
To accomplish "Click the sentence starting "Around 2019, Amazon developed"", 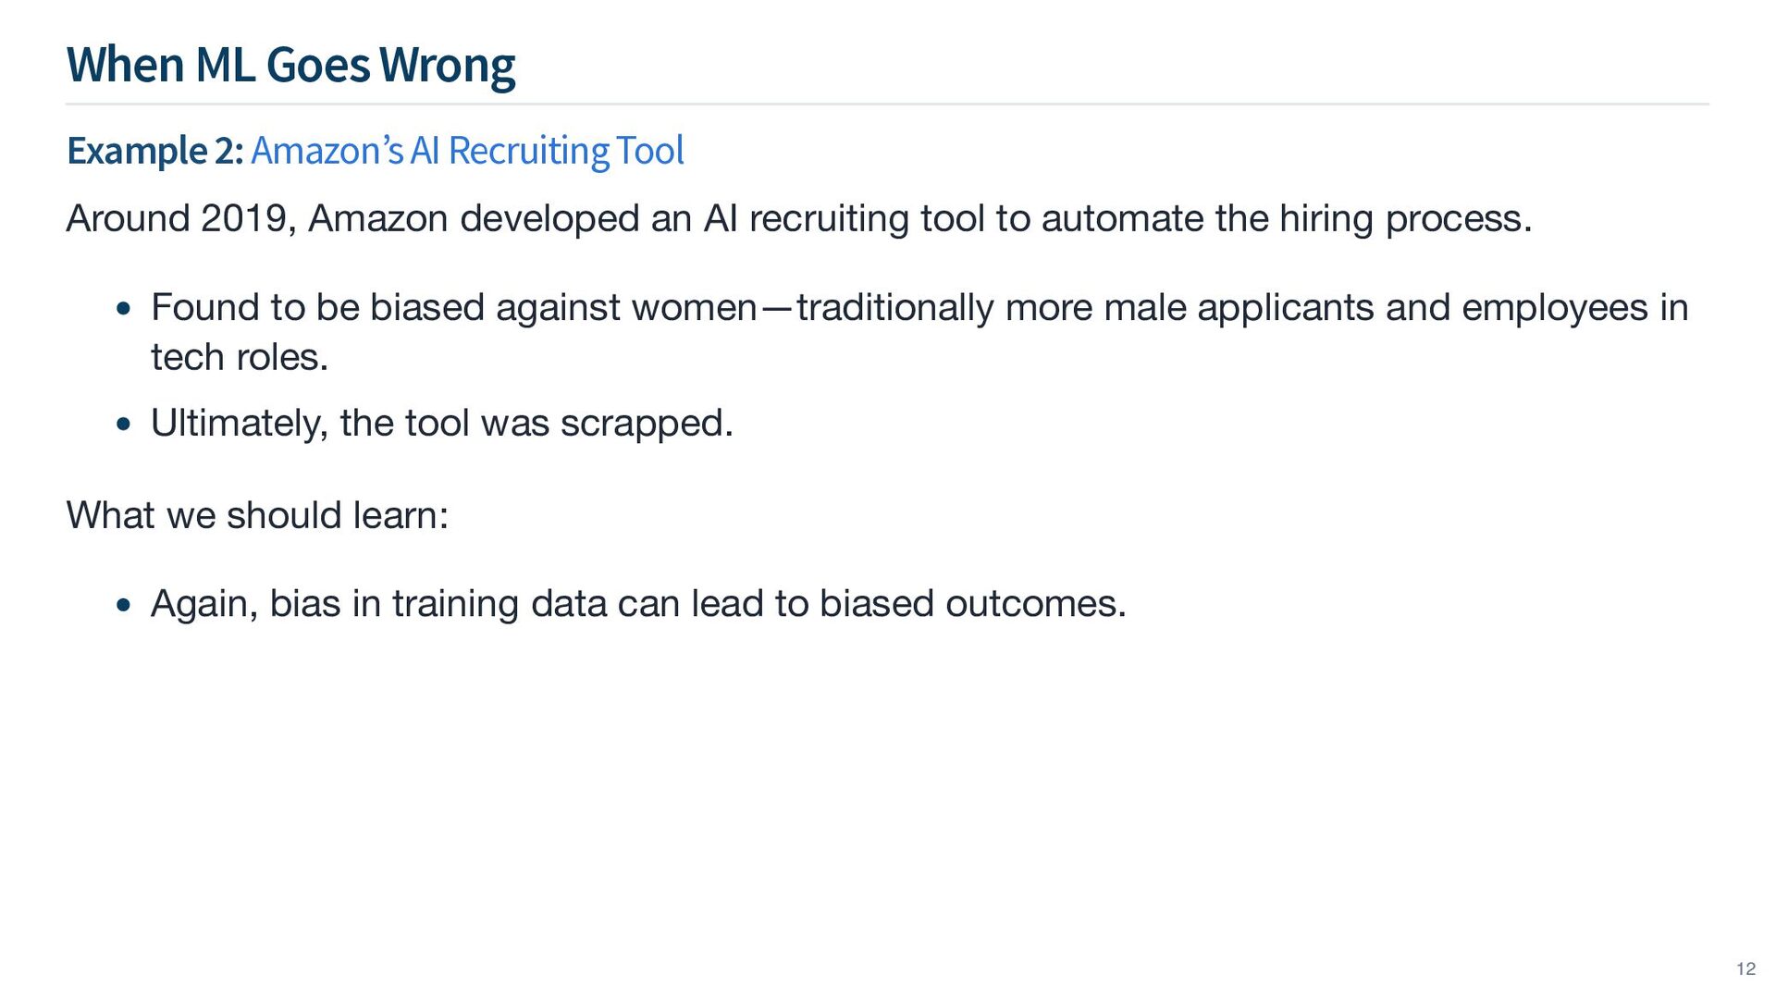I will pos(799,218).
